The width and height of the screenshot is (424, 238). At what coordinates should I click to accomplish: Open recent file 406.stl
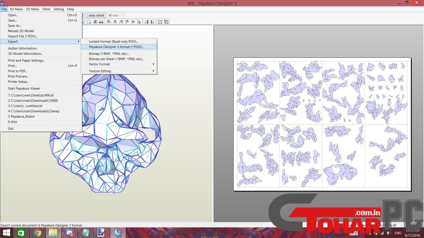[41, 95]
